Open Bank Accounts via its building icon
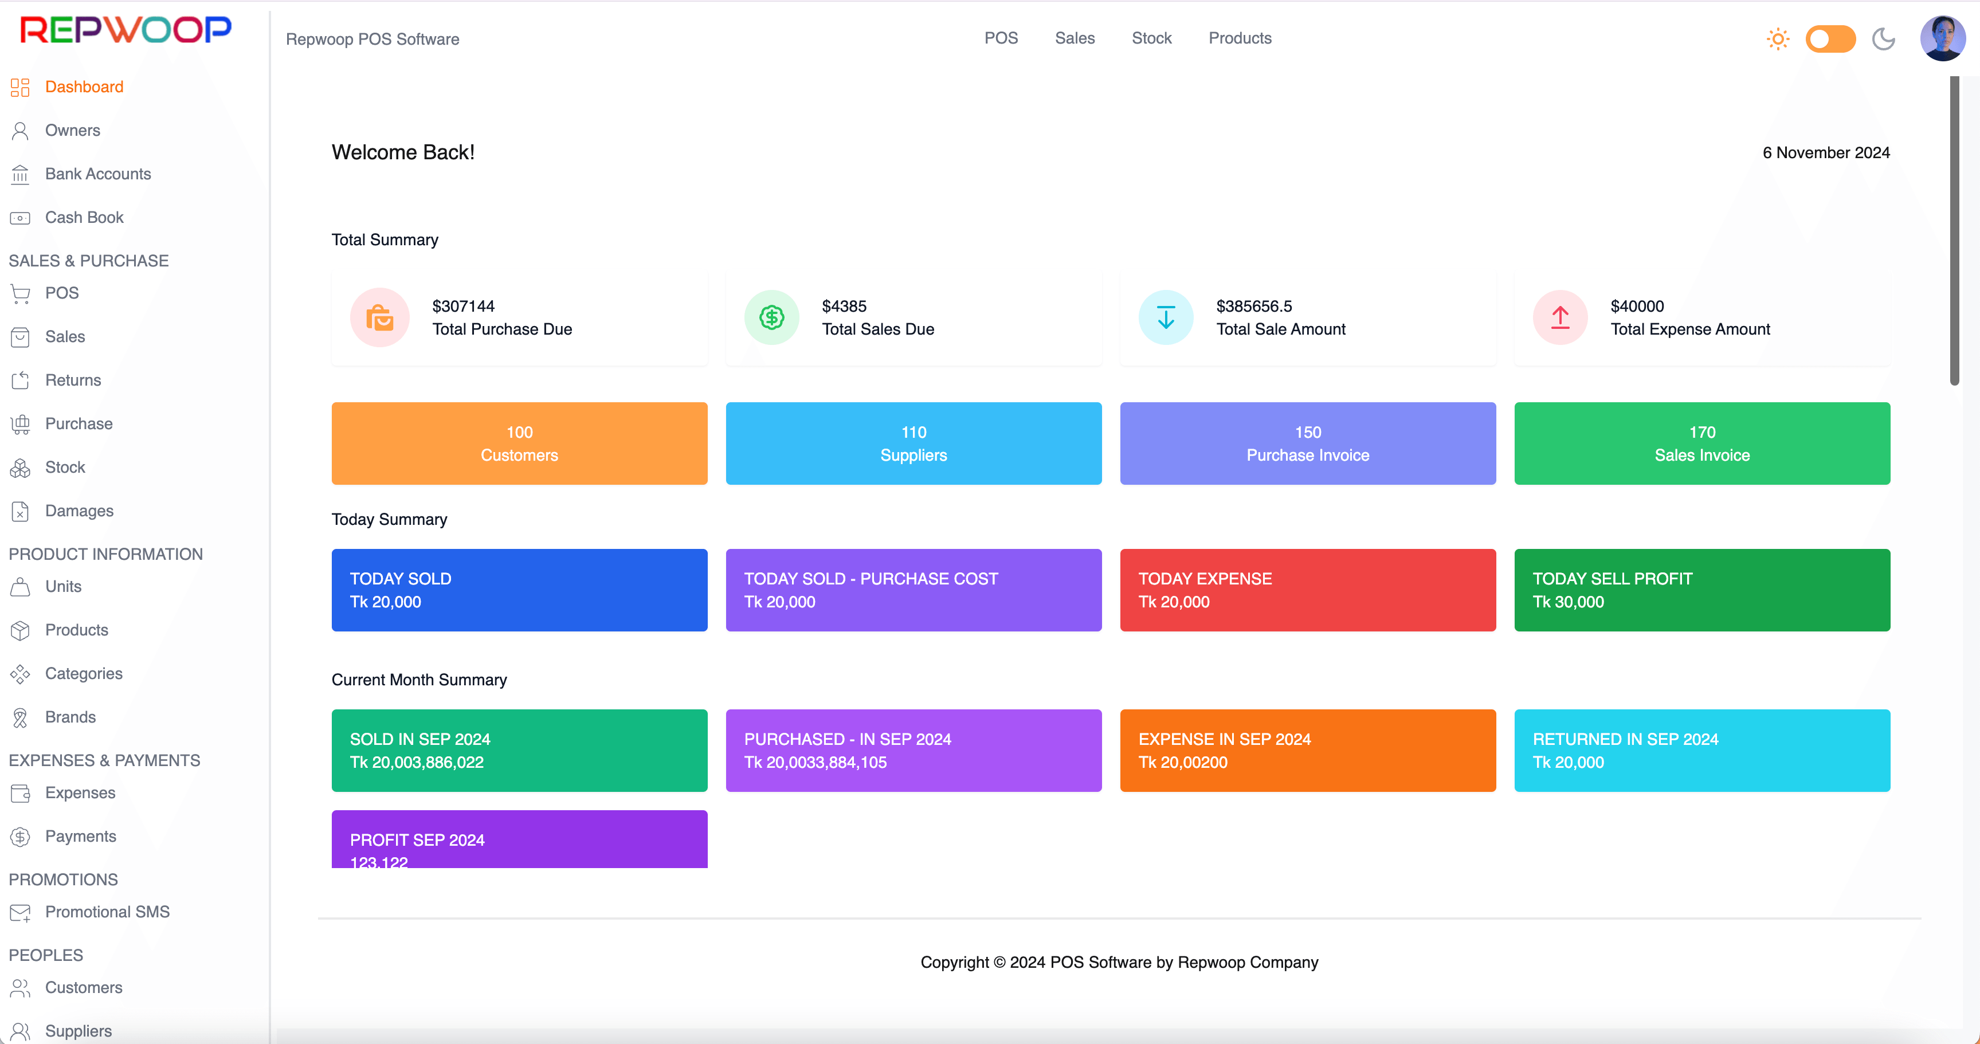Viewport: 1980px width, 1044px height. coord(20,175)
